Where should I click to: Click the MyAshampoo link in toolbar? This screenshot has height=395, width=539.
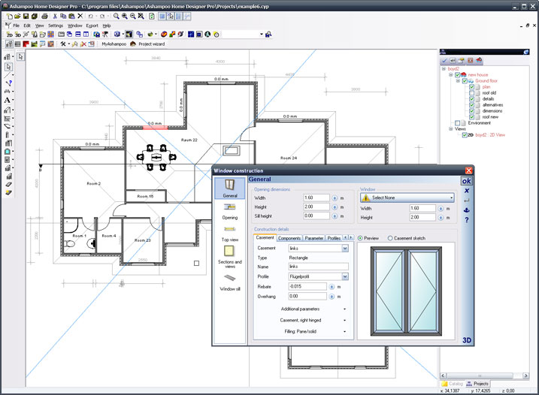click(x=114, y=44)
